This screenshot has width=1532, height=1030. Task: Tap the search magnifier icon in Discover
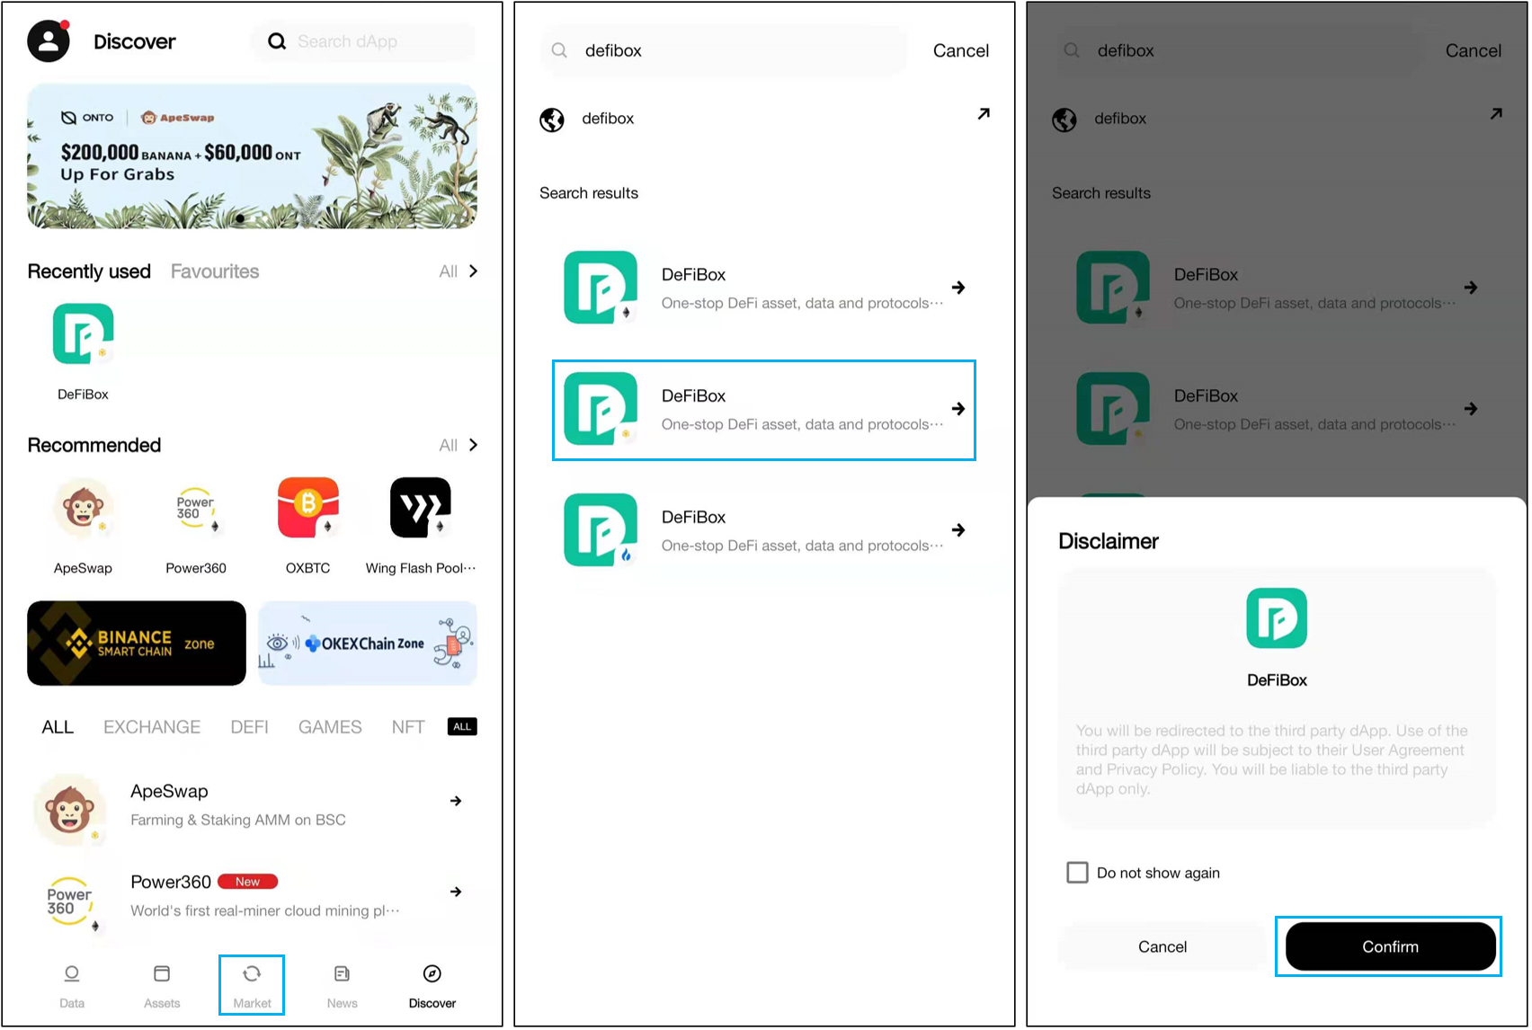277,41
